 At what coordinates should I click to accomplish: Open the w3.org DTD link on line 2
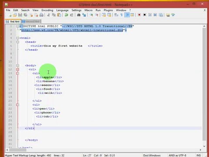(x=72, y=30)
